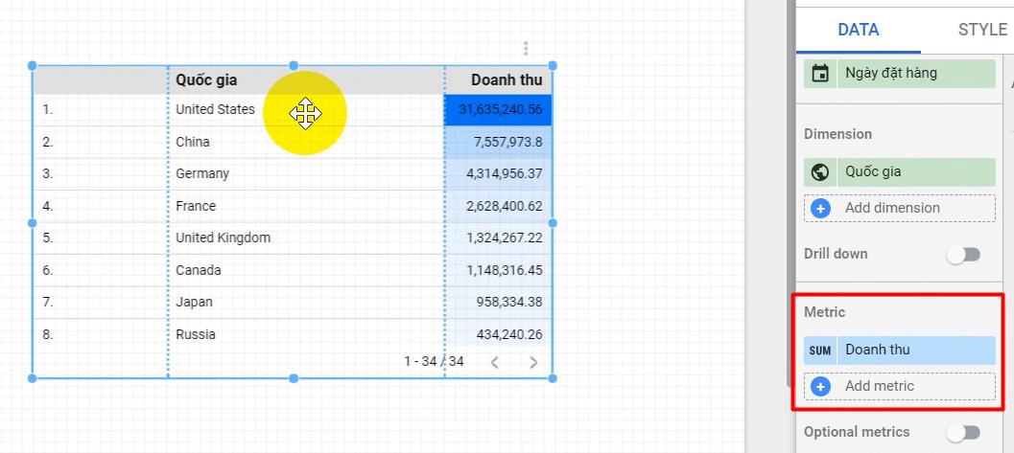Image resolution: width=1014 pixels, height=453 pixels.
Task: Toggle the Drill down switch
Action: (x=963, y=255)
